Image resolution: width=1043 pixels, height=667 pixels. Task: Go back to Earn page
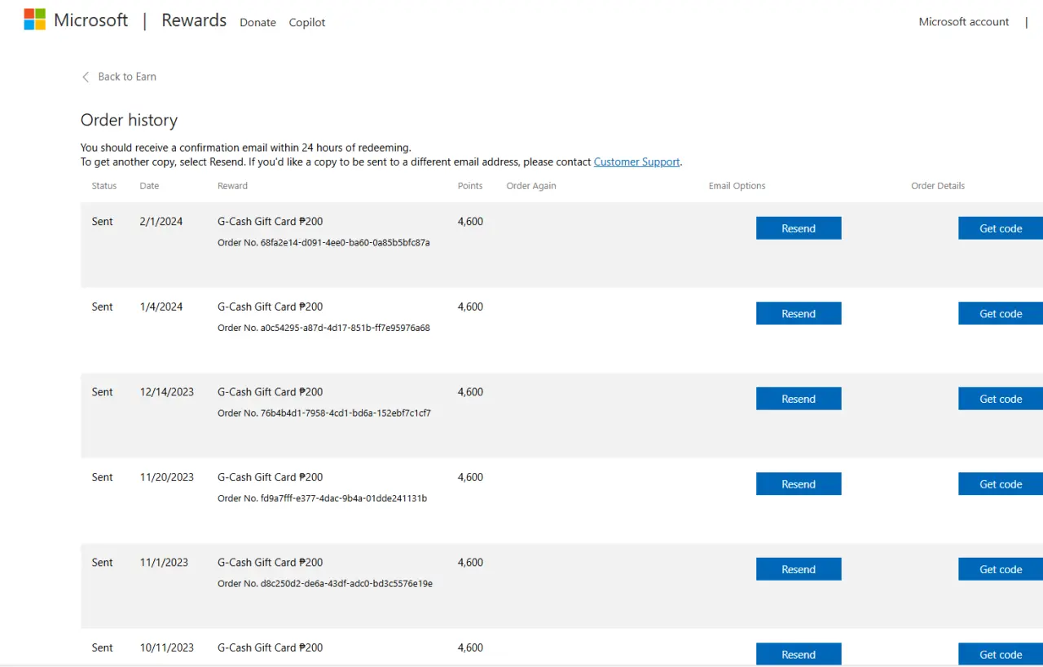(127, 77)
